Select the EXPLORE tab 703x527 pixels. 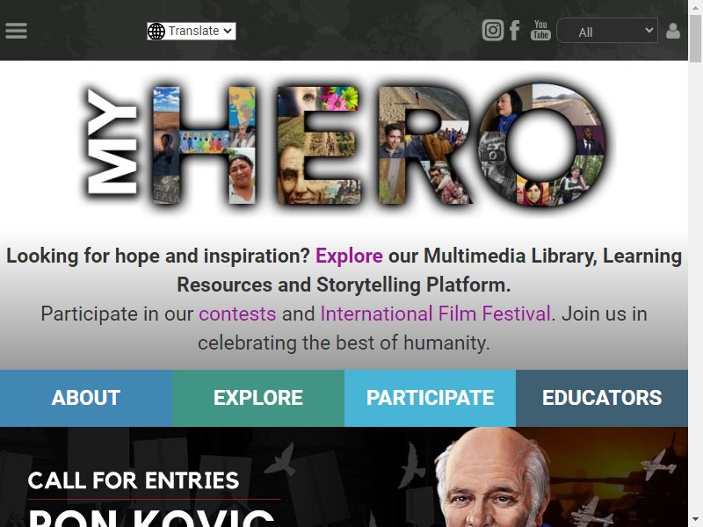[258, 398]
